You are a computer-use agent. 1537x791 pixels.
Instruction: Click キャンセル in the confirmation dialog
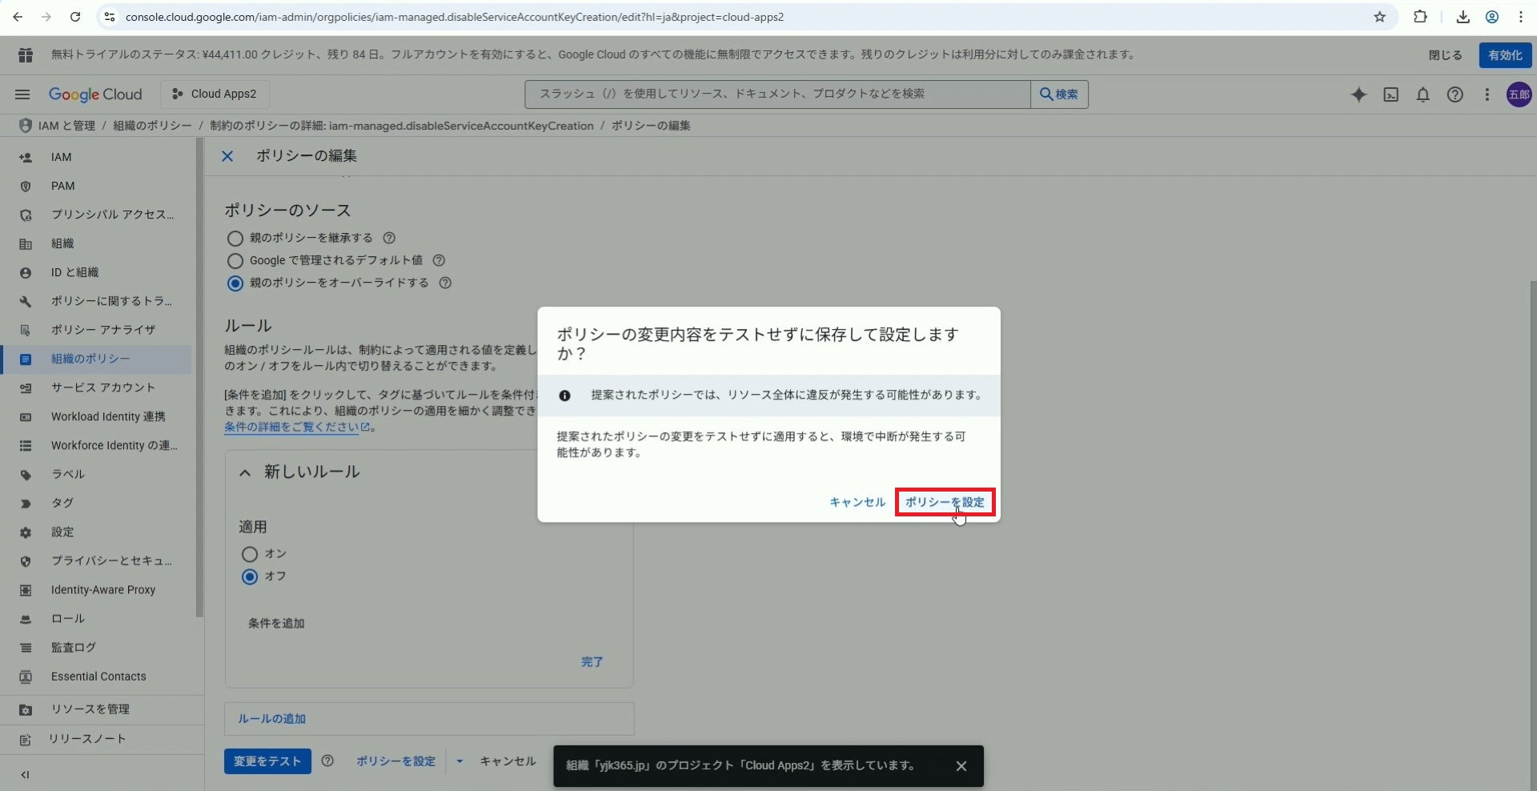click(x=857, y=502)
